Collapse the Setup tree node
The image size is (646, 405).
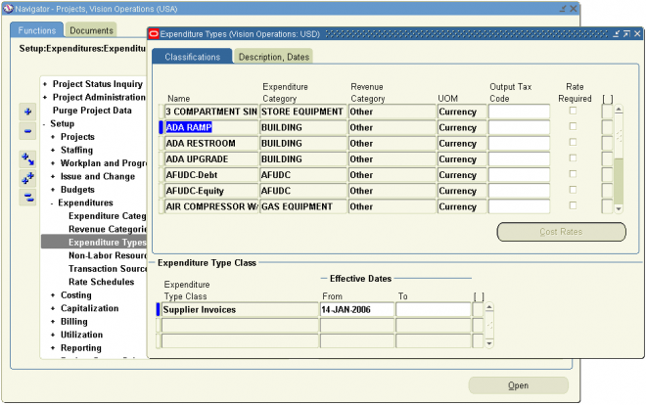point(44,124)
